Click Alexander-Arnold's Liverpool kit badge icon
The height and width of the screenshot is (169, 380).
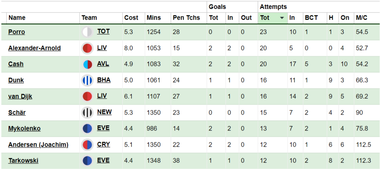87,48
